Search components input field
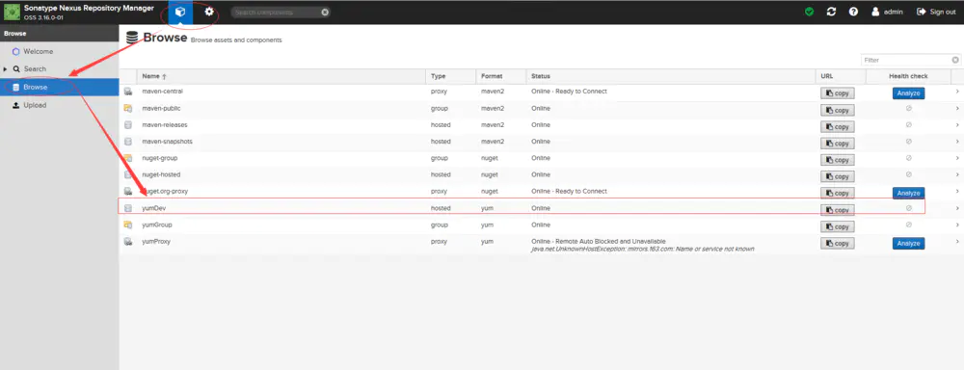 click(277, 13)
